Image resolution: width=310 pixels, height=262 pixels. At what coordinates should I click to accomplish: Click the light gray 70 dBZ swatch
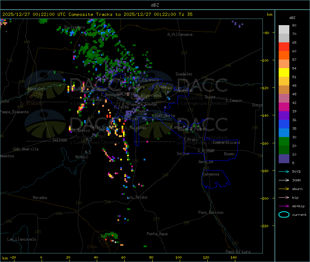(284, 38)
